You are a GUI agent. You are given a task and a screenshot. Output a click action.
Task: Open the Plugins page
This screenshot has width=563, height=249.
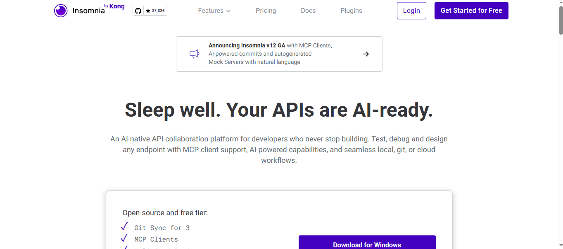coord(351,11)
